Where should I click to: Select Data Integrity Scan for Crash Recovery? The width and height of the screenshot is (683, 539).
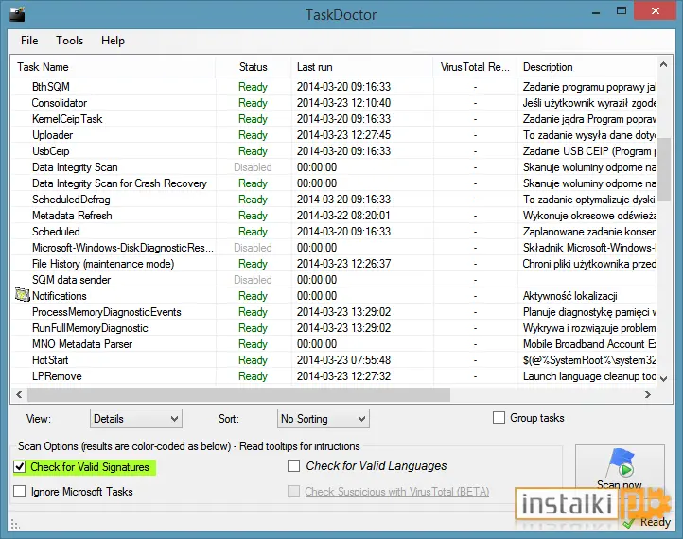point(119,183)
